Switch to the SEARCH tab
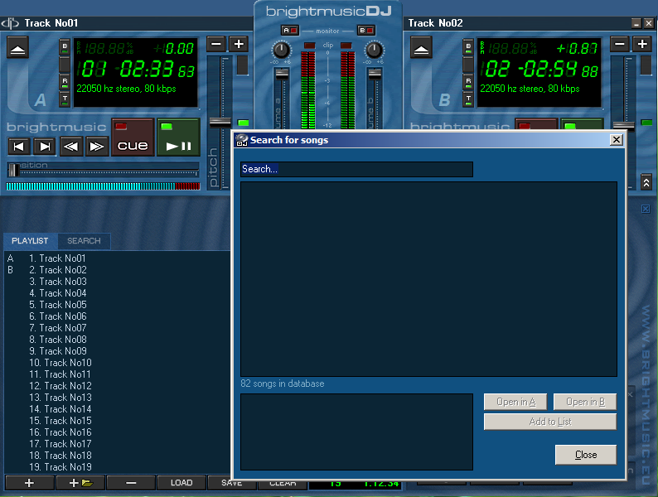The width and height of the screenshot is (658, 497). point(84,241)
